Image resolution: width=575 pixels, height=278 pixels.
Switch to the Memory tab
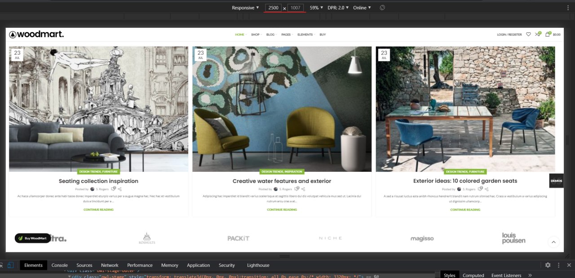tap(169, 265)
